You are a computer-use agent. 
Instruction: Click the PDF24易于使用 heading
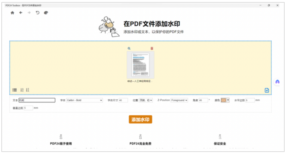pos(61,143)
